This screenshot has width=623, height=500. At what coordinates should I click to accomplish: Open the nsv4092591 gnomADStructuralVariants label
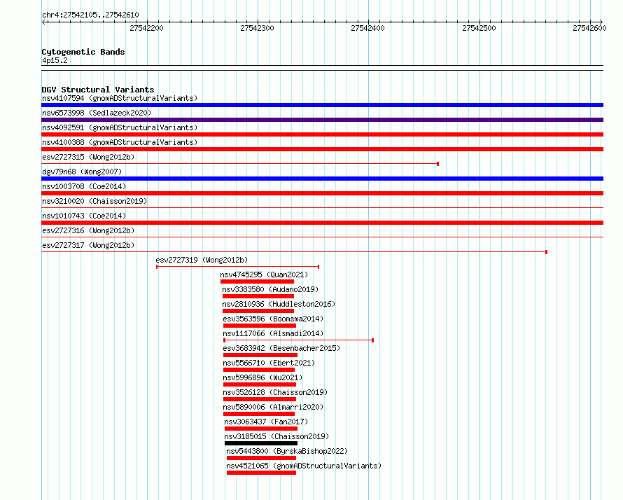pos(120,127)
